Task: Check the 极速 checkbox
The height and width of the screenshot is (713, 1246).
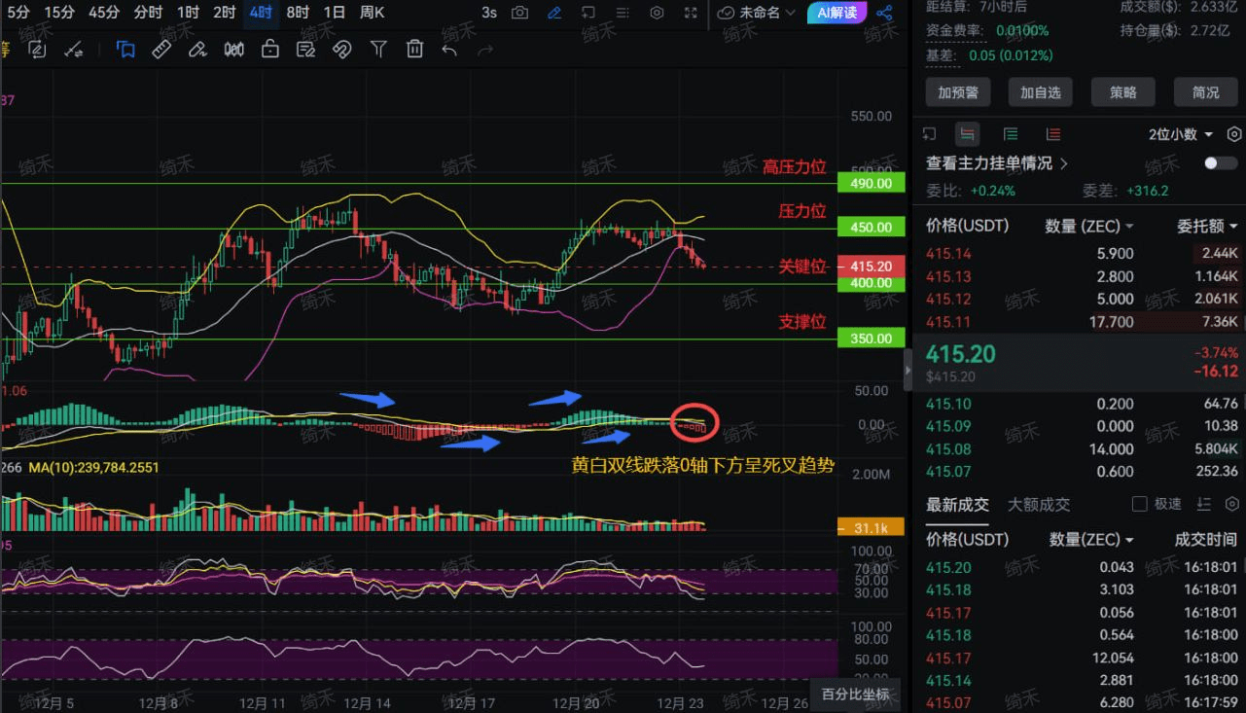Action: point(1140,504)
